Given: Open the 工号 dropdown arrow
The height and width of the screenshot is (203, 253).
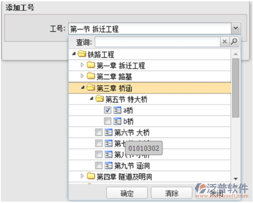Looking at the screenshot, I should 236,28.
